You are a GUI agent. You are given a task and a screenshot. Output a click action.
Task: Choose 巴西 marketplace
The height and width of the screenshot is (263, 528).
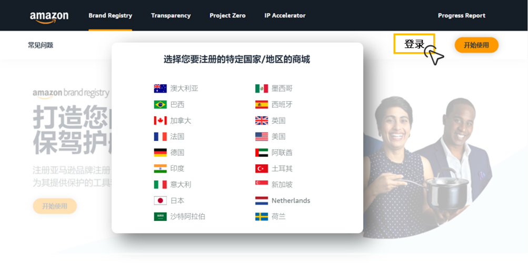click(177, 105)
